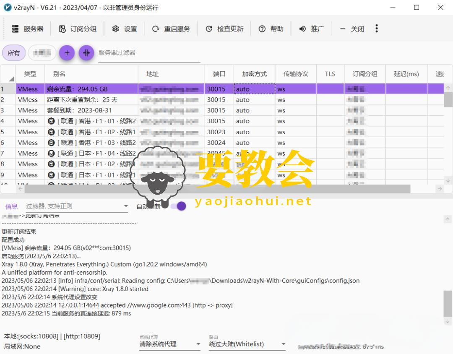Open the three-dot more options menu

pos(376,29)
